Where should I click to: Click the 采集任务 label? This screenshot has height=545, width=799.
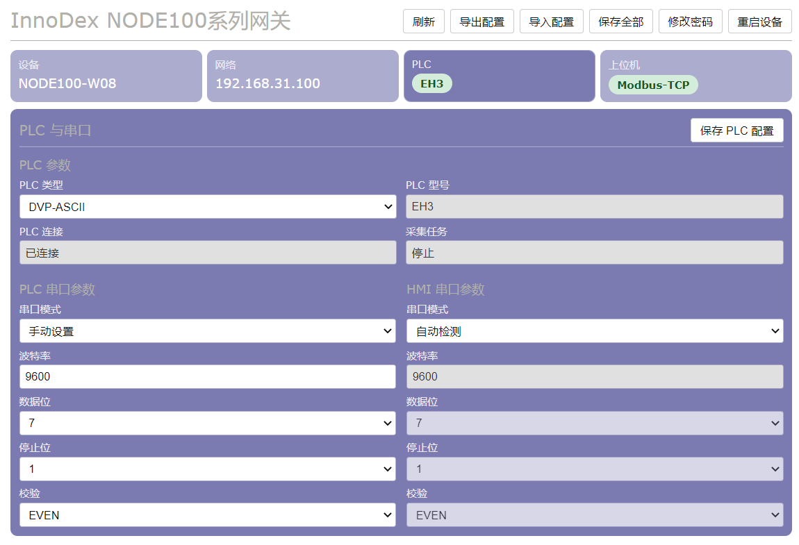427,231
